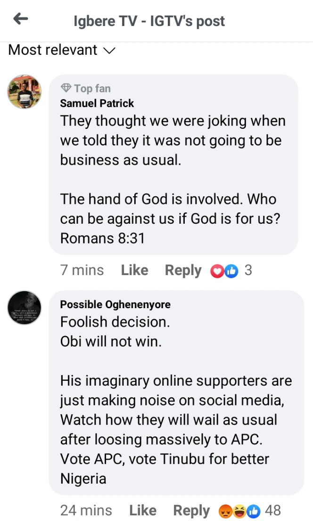
Task: Tap the Top fan diamond badge icon
Action: [66, 88]
